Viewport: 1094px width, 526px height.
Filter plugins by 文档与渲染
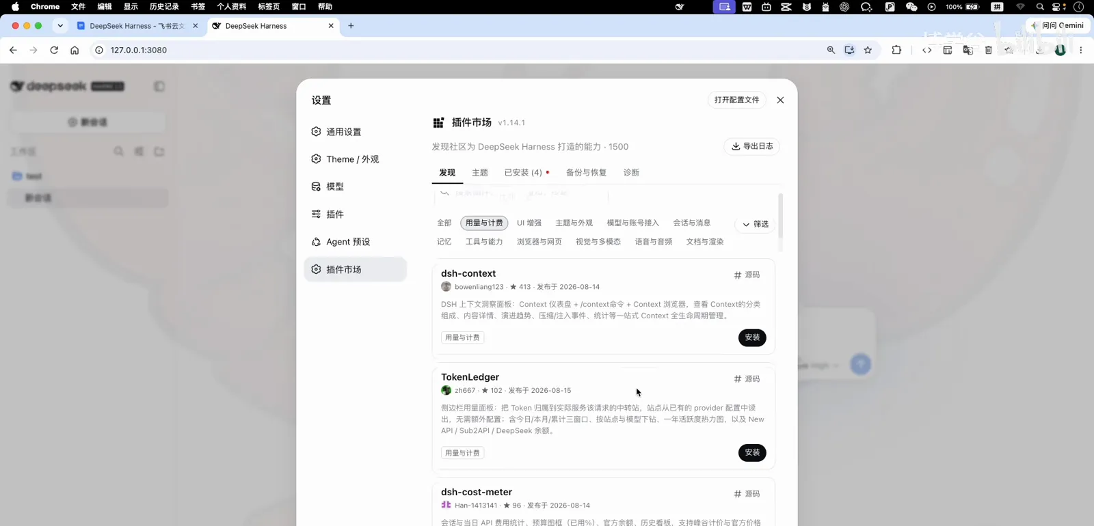[705, 242]
